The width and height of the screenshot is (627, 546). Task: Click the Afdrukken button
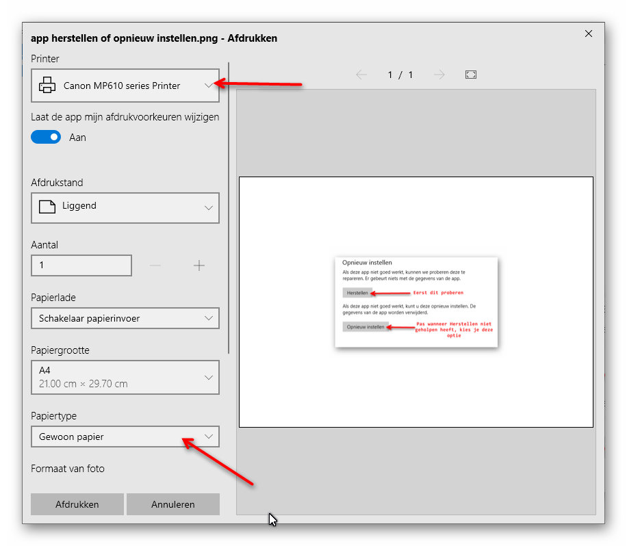pyautogui.click(x=77, y=504)
